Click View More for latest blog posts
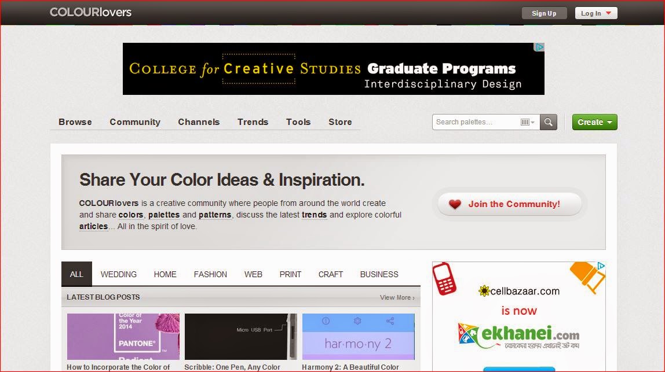The image size is (665, 372). coord(397,297)
